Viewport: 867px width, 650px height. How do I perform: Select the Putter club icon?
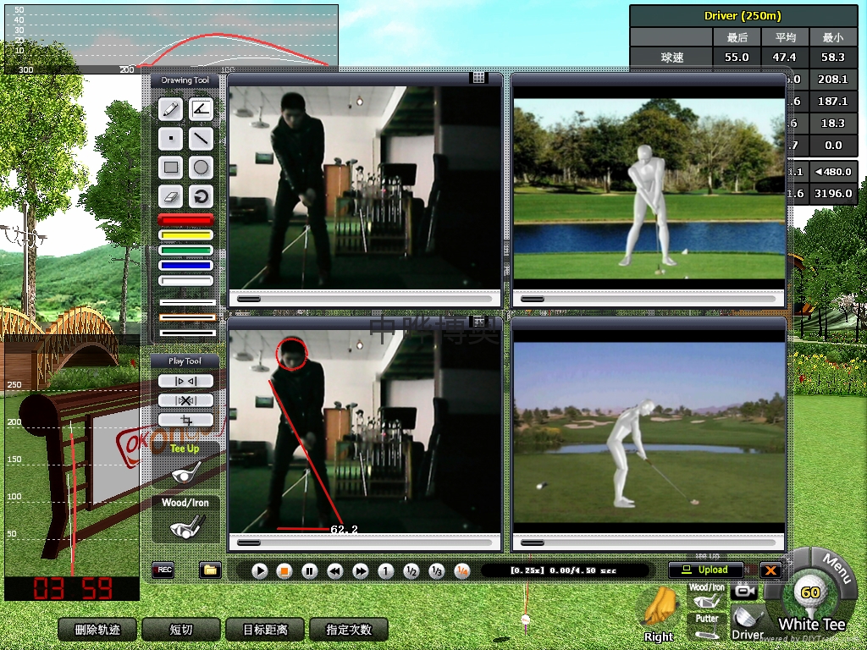click(x=707, y=626)
